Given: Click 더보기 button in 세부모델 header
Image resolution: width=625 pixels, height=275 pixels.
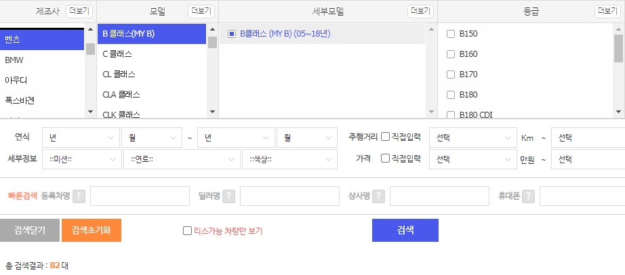Looking at the screenshot, I should pyautogui.click(x=420, y=11).
